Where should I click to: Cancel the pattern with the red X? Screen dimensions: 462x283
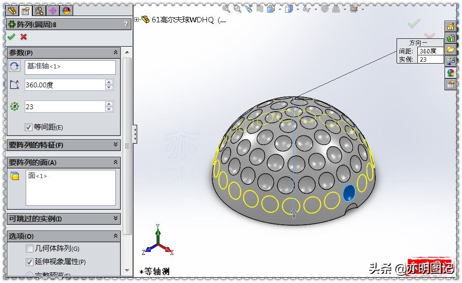(23, 36)
